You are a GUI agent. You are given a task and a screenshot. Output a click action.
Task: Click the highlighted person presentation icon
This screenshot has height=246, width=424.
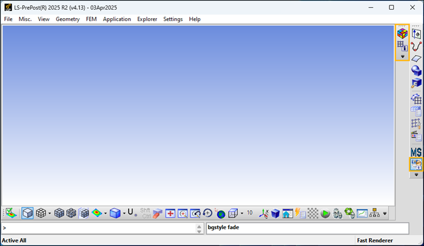point(416,164)
